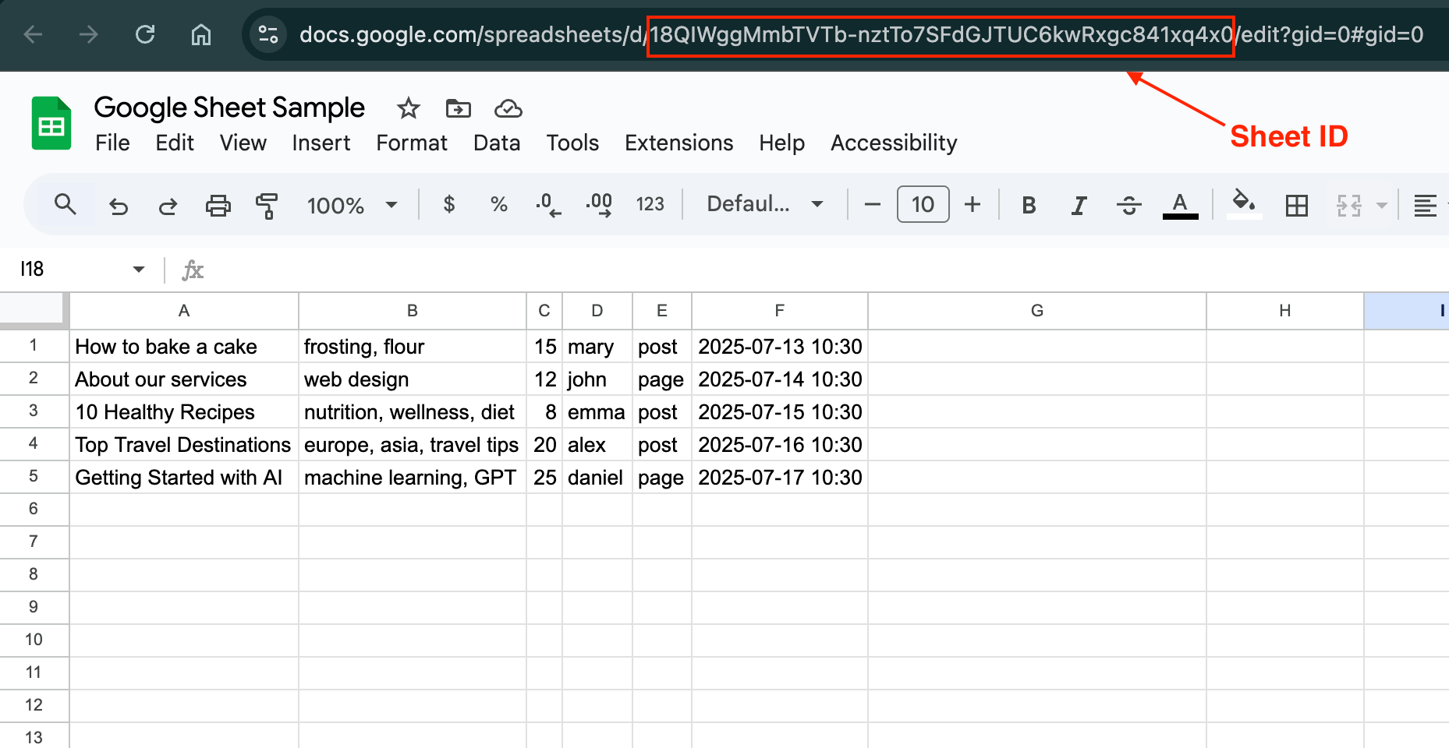Click the merge cells icon
This screenshot has width=1449, height=748.
[1349, 206]
